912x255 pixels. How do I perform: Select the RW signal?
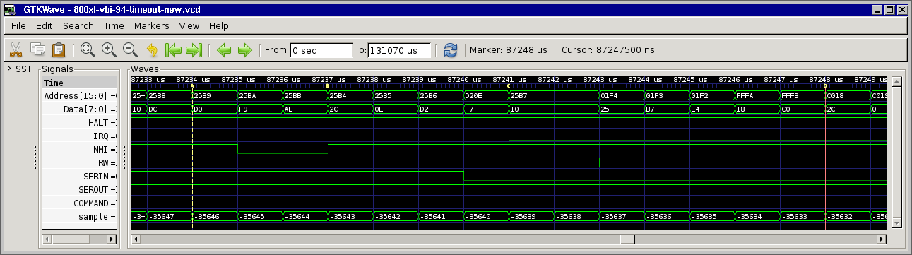tap(80, 163)
